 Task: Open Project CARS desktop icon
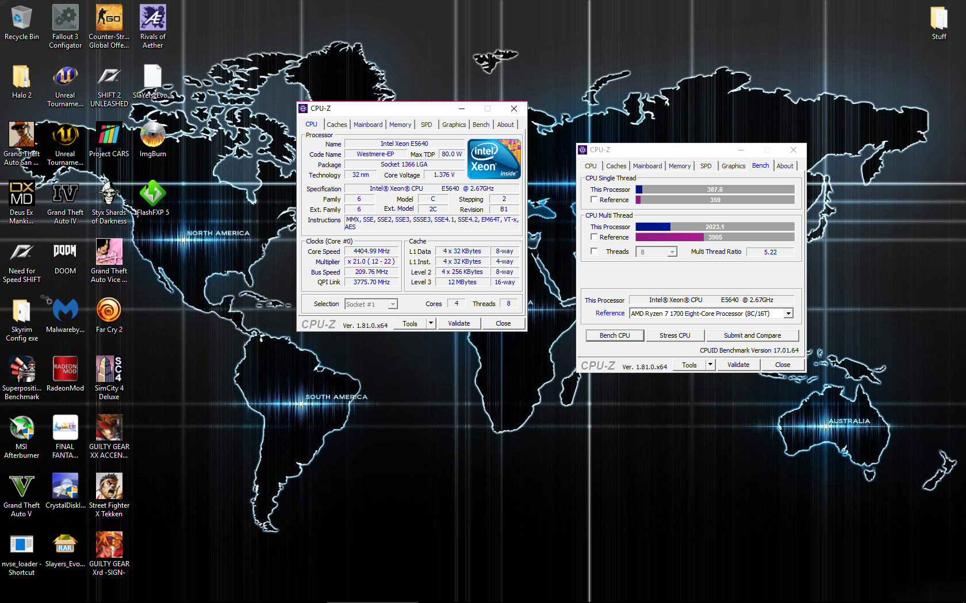pos(109,140)
